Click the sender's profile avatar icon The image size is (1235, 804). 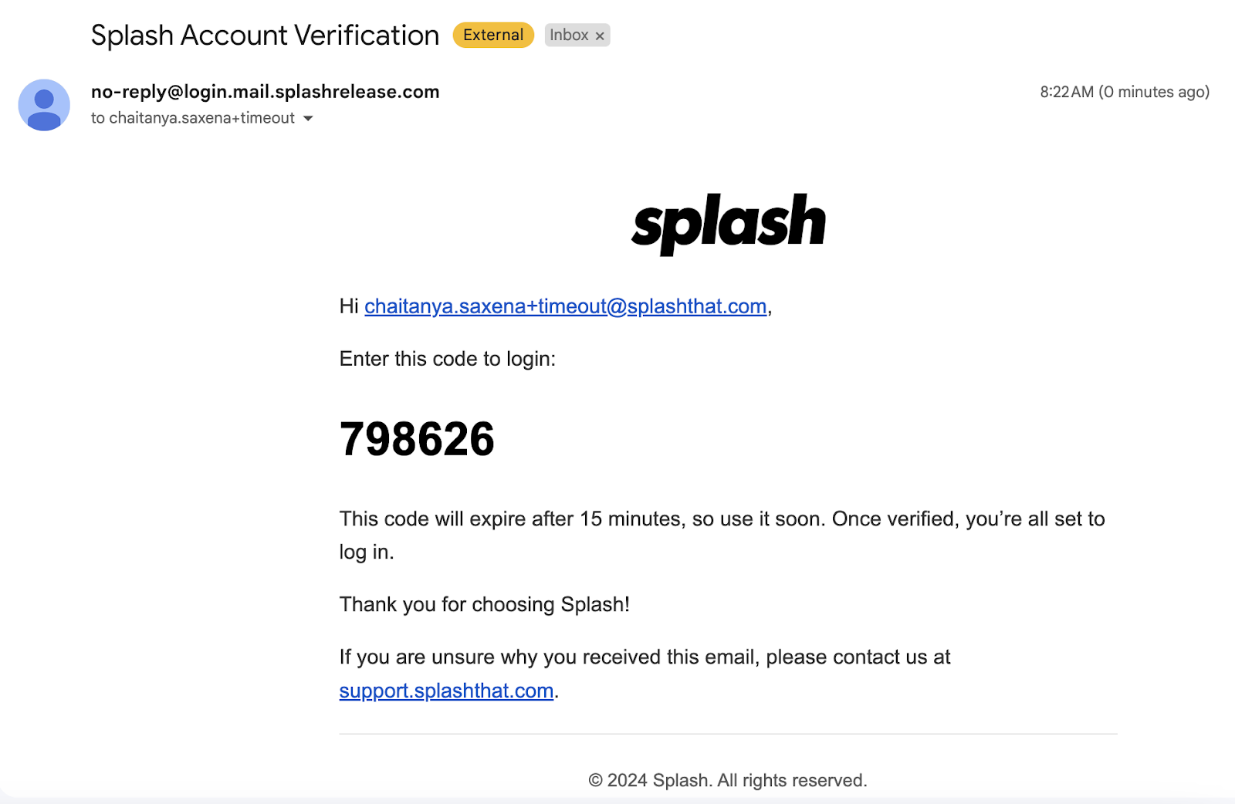click(44, 105)
